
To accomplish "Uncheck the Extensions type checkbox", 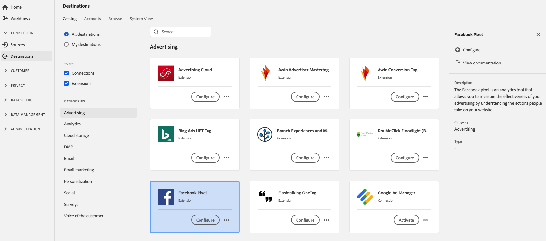I will click(66, 83).
